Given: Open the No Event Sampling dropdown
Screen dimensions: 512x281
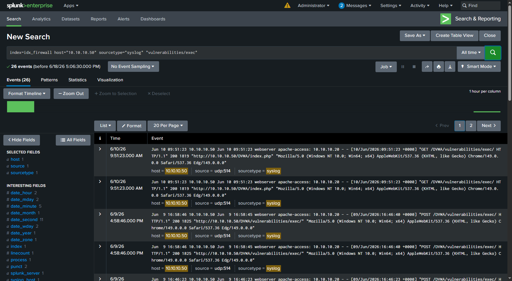Looking at the screenshot, I should pos(133,66).
